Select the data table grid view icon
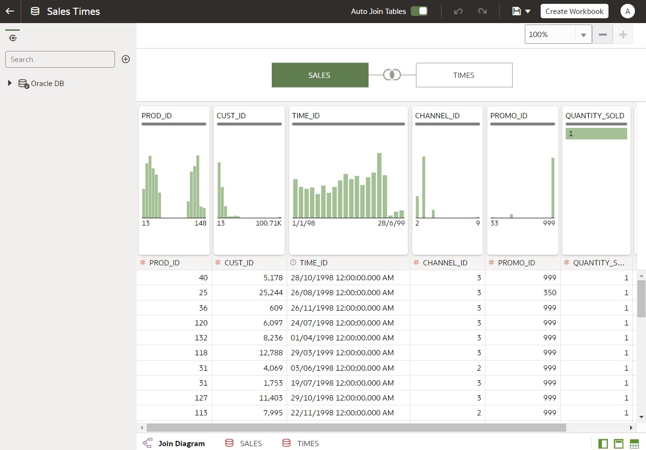This screenshot has width=646, height=450. pyautogui.click(x=634, y=443)
